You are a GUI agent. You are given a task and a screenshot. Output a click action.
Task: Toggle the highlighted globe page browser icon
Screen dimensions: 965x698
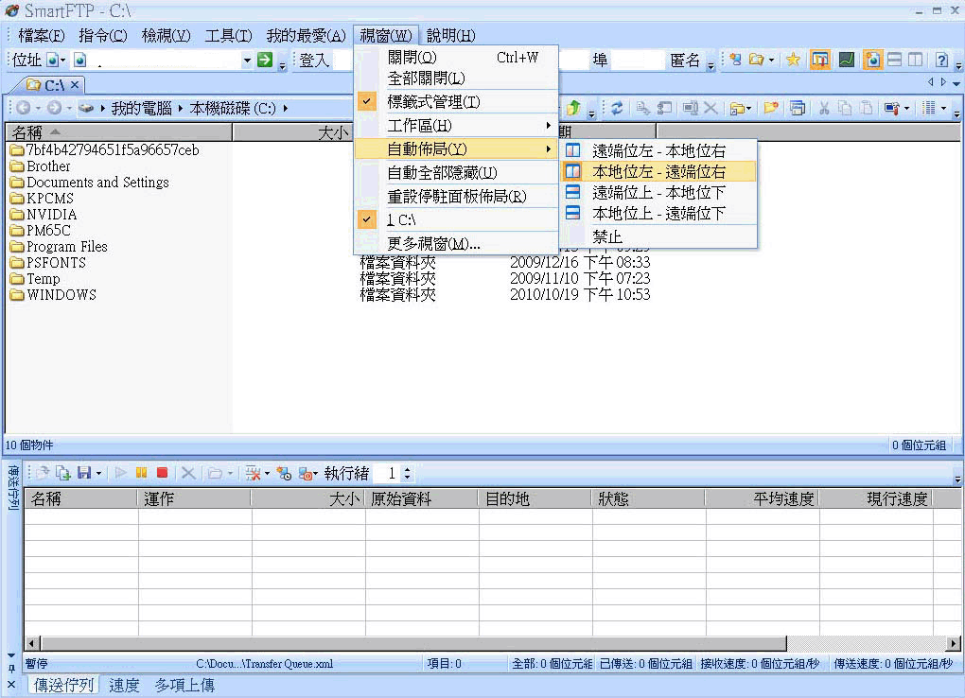tap(872, 60)
